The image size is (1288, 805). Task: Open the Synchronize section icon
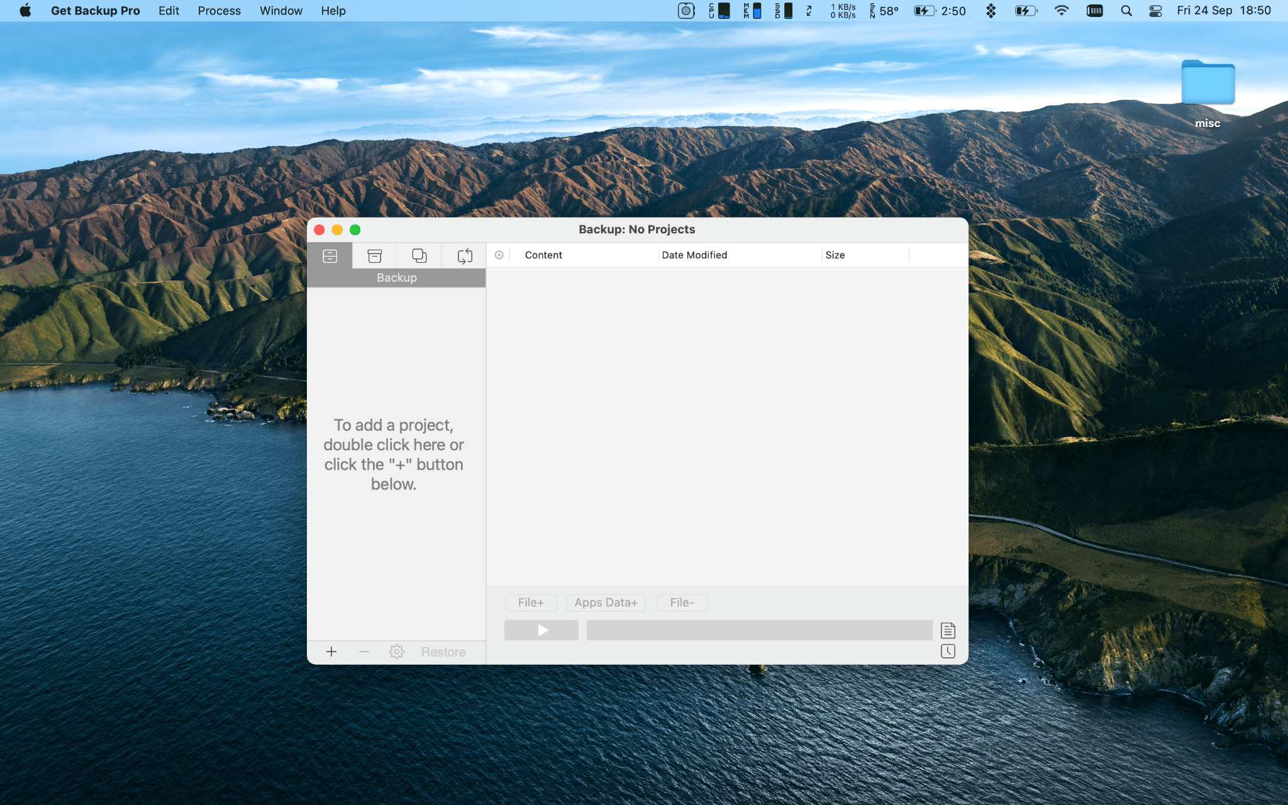click(465, 256)
